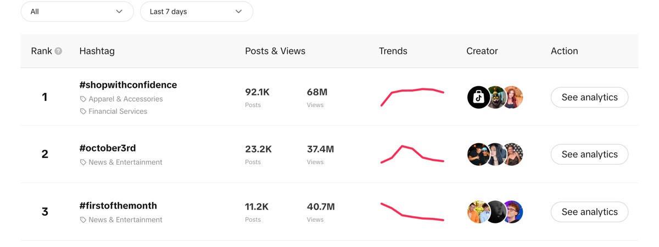Click the Trends column header

coord(393,51)
